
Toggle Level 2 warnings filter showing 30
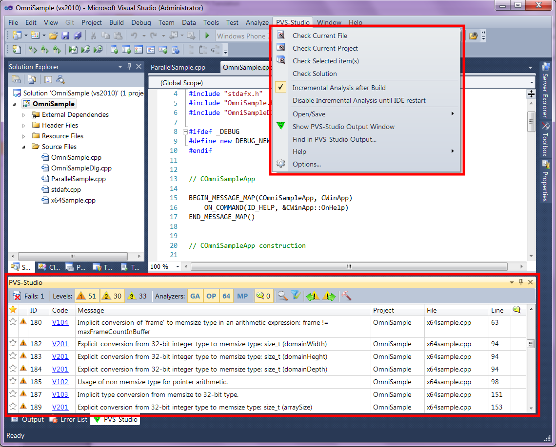click(112, 296)
